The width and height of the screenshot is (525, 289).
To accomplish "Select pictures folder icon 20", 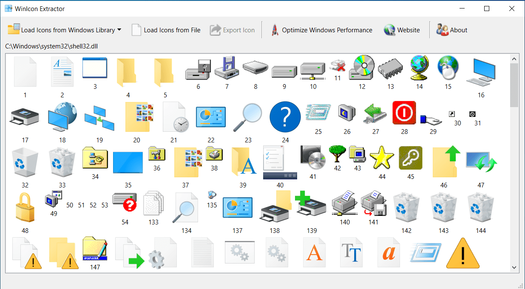I will coord(139,117).
